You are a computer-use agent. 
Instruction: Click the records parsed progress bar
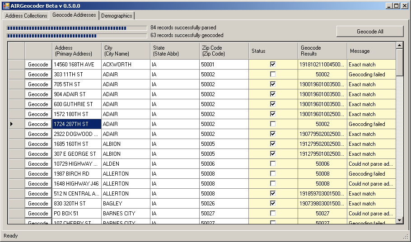point(76,28)
